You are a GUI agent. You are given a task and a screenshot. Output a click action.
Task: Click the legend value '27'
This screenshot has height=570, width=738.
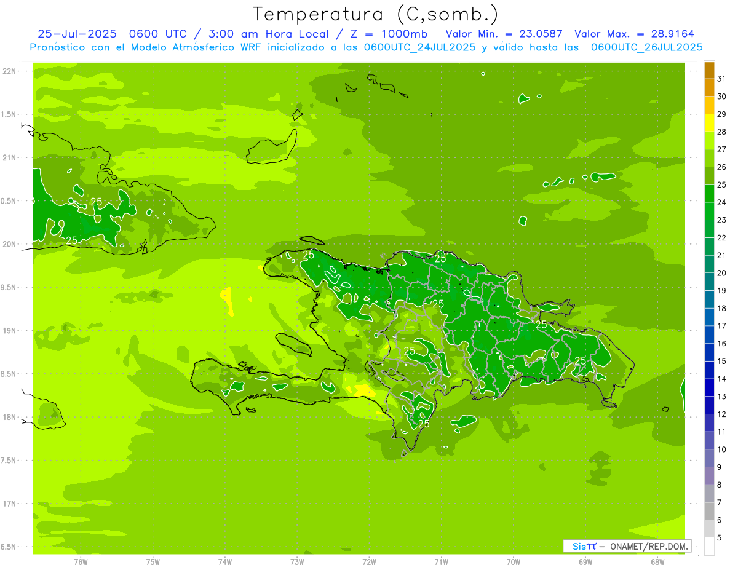point(722,149)
